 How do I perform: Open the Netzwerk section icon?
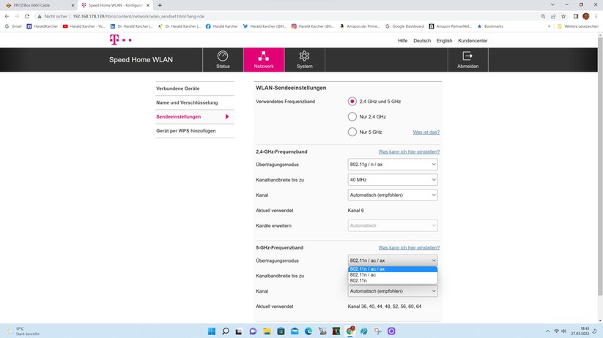(264, 56)
